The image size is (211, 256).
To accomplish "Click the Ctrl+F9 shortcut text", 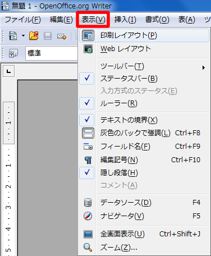I will tap(187, 147).
